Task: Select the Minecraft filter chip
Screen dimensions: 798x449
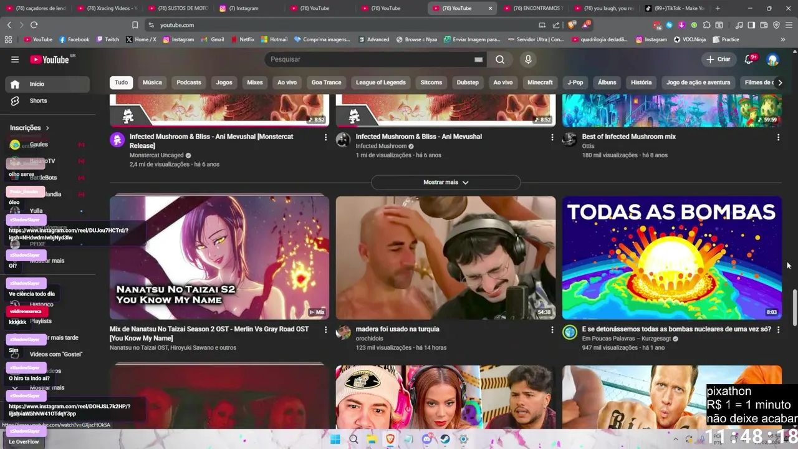Action: pos(540,82)
